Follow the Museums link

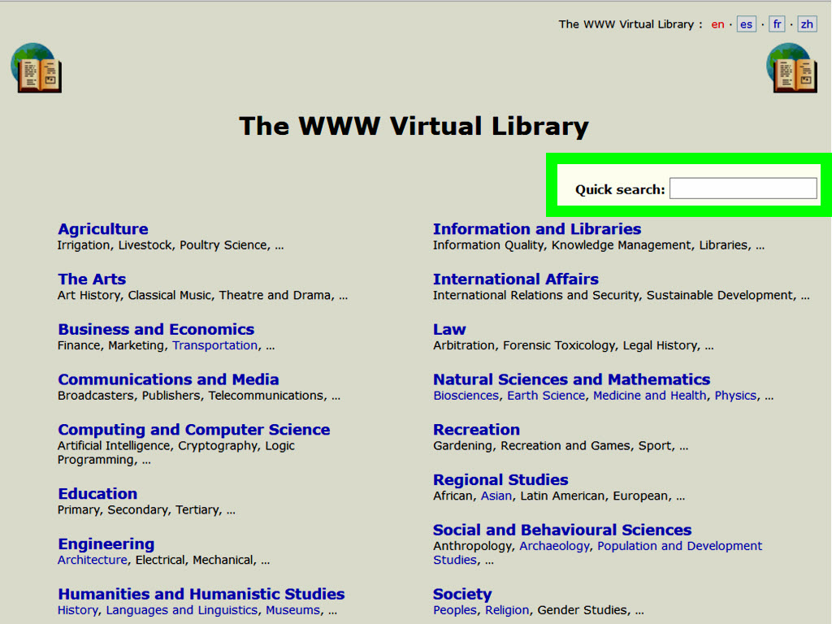pos(292,610)
